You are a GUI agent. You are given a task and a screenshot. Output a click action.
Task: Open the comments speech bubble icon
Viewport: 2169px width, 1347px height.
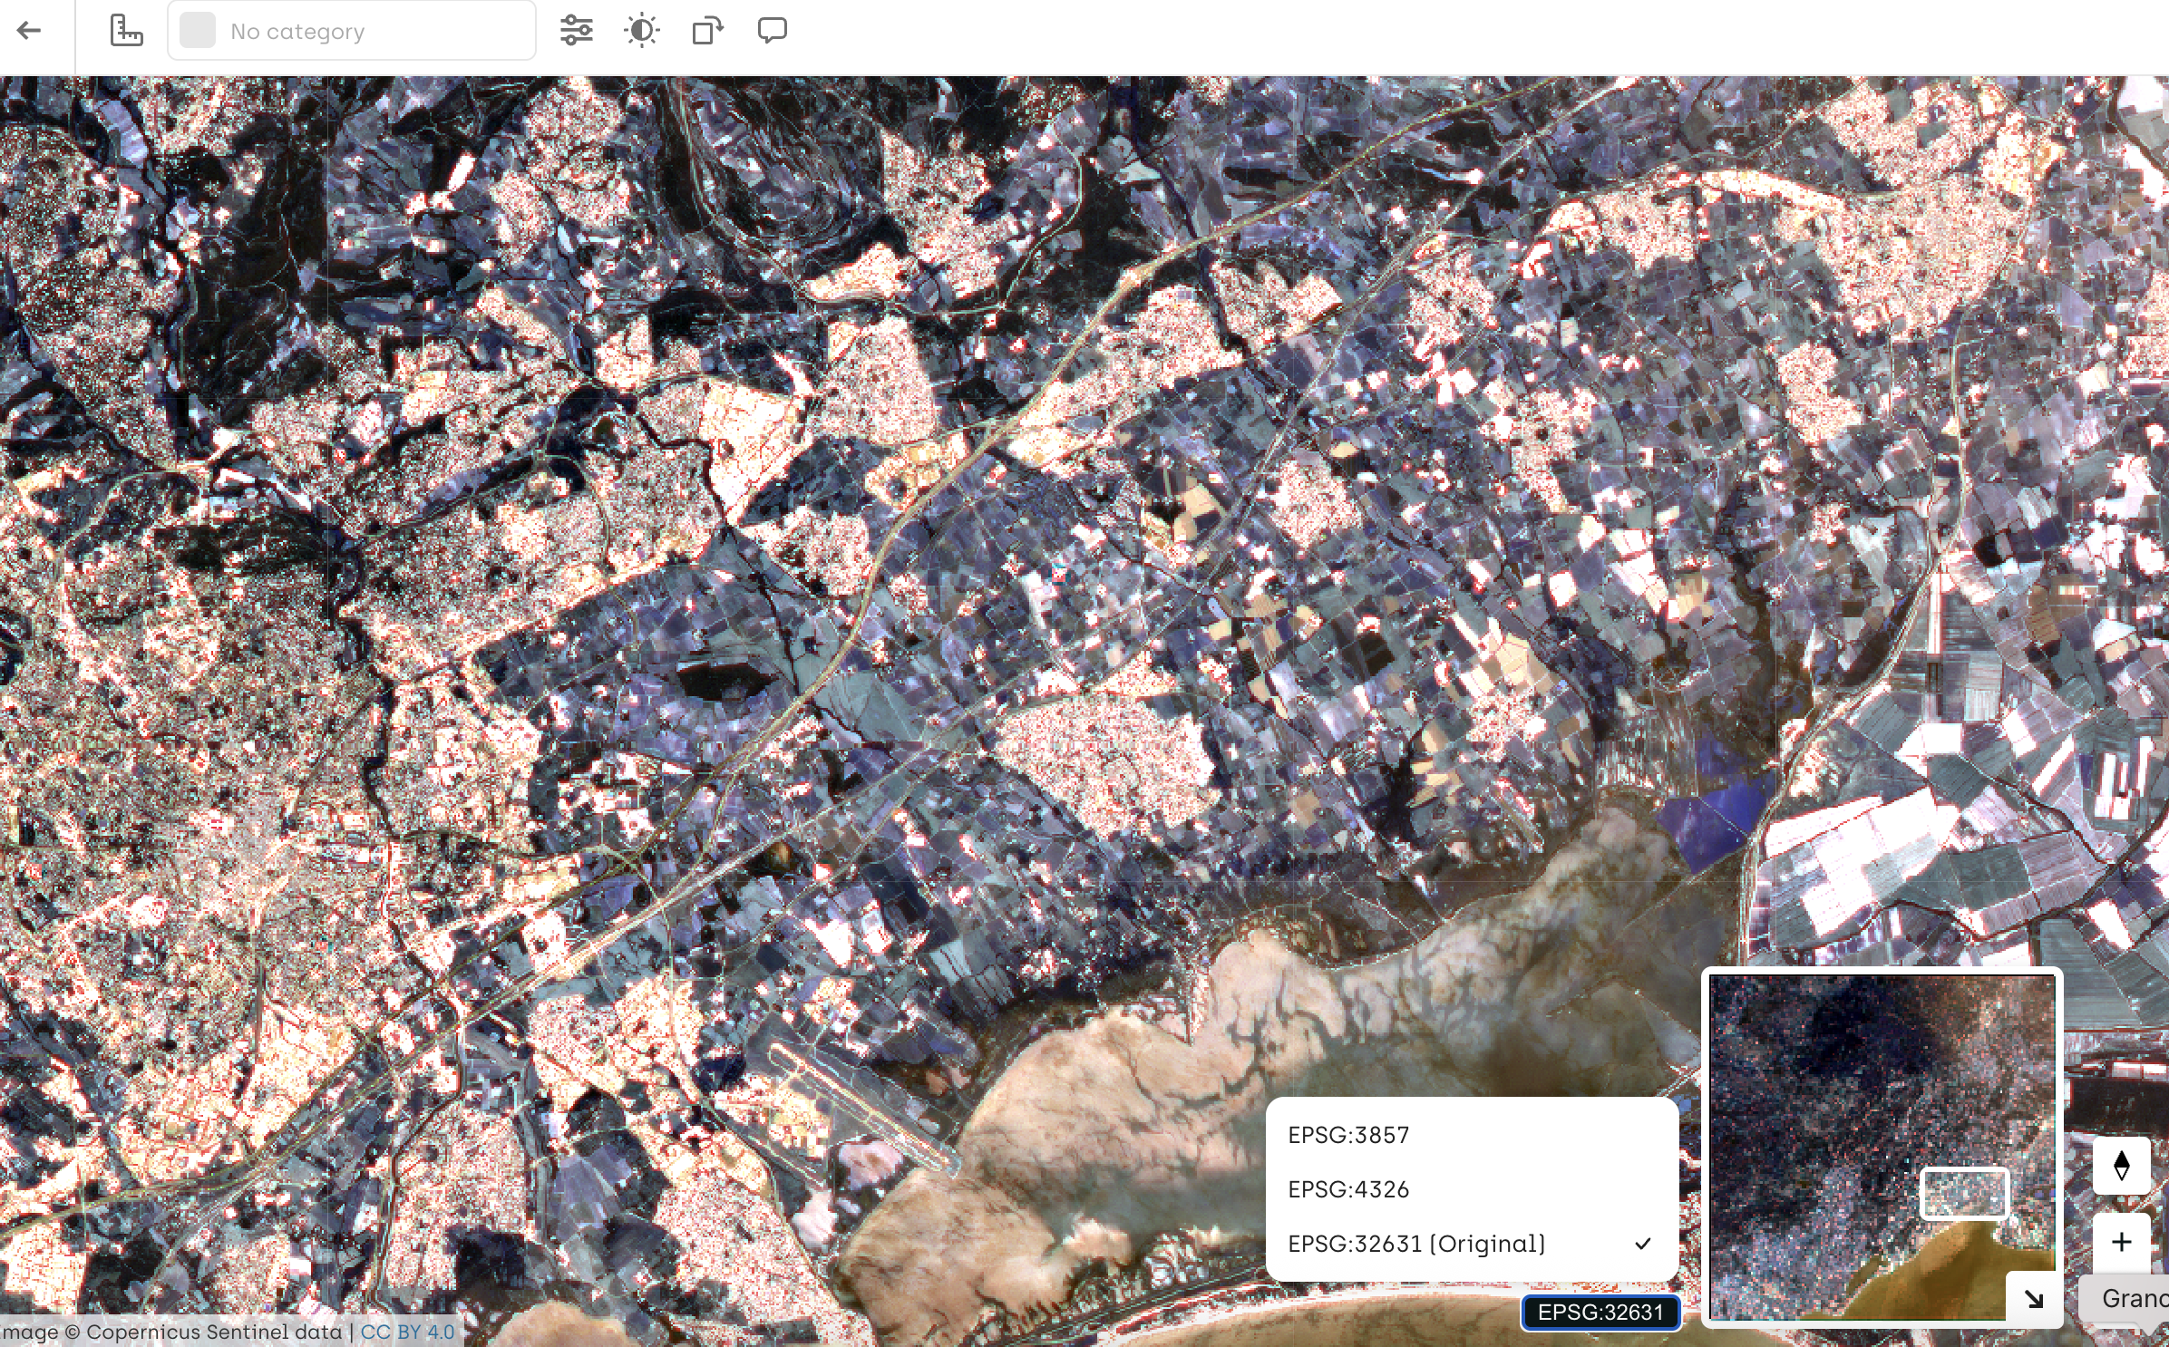(x=772, y=31)
